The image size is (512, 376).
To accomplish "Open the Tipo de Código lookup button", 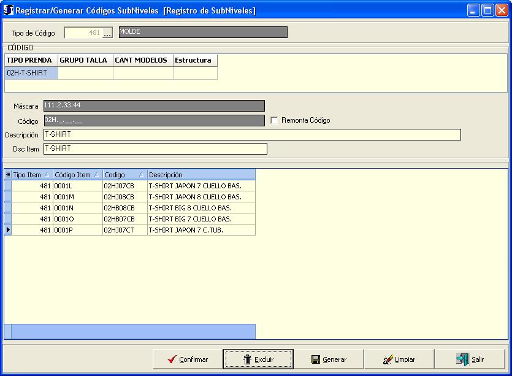I will tap(107, 33).
